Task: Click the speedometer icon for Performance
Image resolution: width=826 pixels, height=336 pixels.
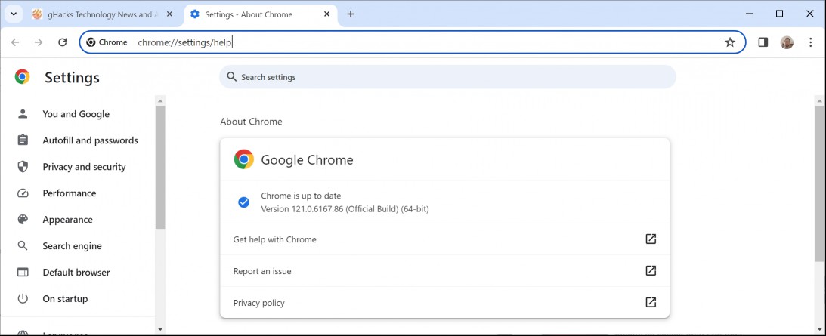Action: click(x=23, y=193)
